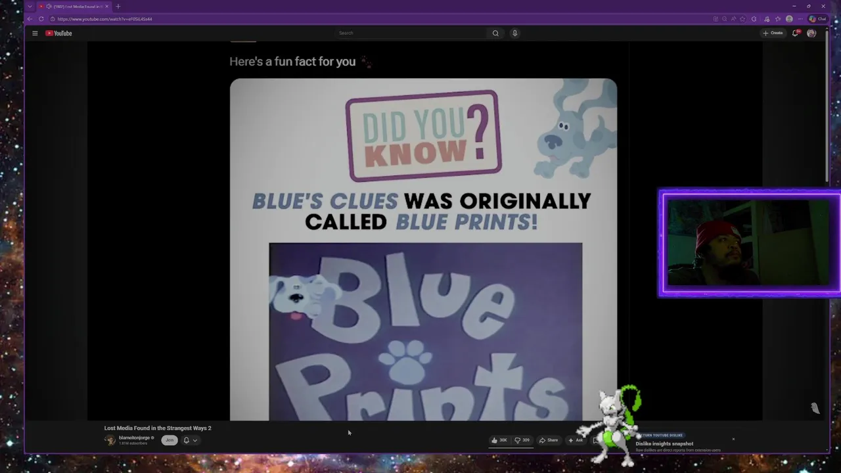Image resolution: width=841 pixels, height=473 pixels.
Task: Click the zoom-out magnifier in address bar
Action: 725,19
